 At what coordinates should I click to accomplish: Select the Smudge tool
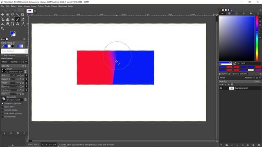pos(7,24)
